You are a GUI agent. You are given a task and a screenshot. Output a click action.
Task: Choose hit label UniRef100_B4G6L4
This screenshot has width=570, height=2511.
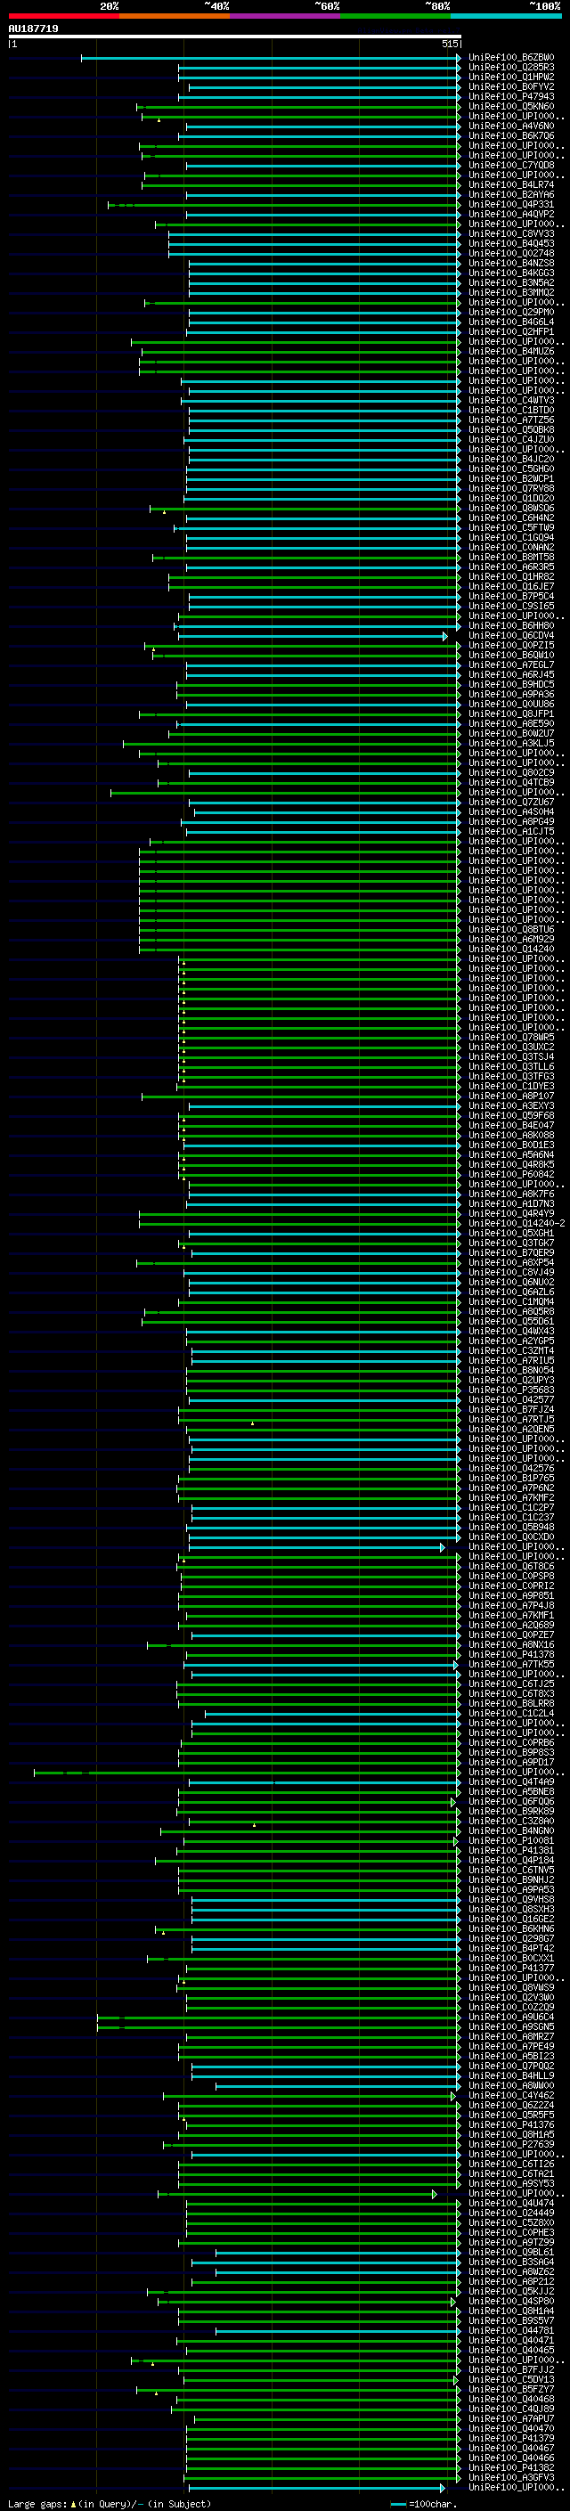(x=510, y=322)
